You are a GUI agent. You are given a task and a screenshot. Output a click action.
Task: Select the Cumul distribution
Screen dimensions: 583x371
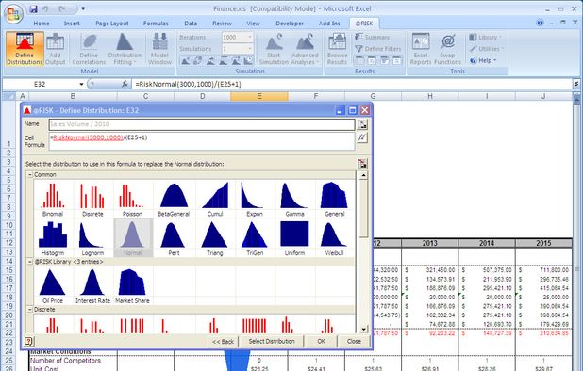pyautogui.click(x=215, y=200)
